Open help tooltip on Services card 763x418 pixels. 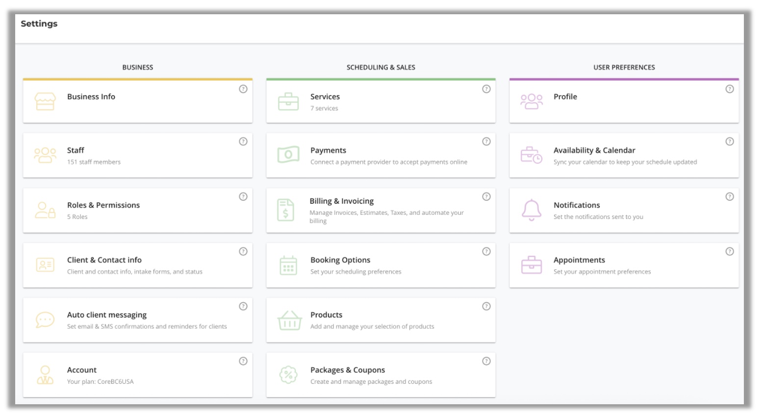(486, 89)
